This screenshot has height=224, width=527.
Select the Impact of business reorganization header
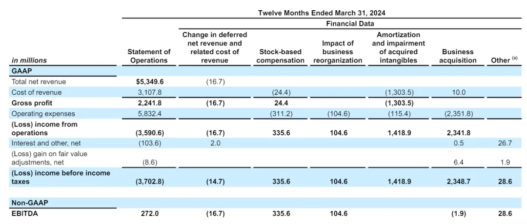338,52
